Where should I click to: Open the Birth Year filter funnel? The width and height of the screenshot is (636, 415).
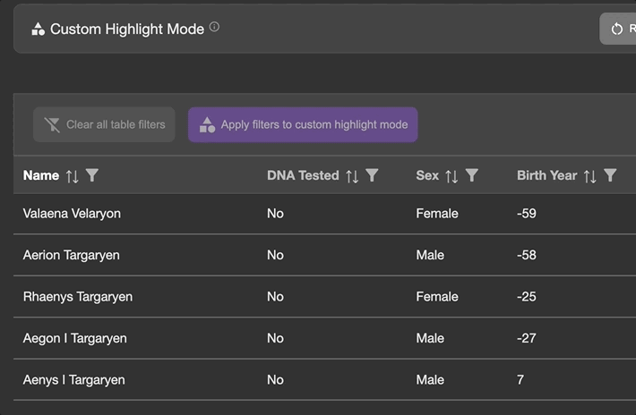tap(610, 175)
